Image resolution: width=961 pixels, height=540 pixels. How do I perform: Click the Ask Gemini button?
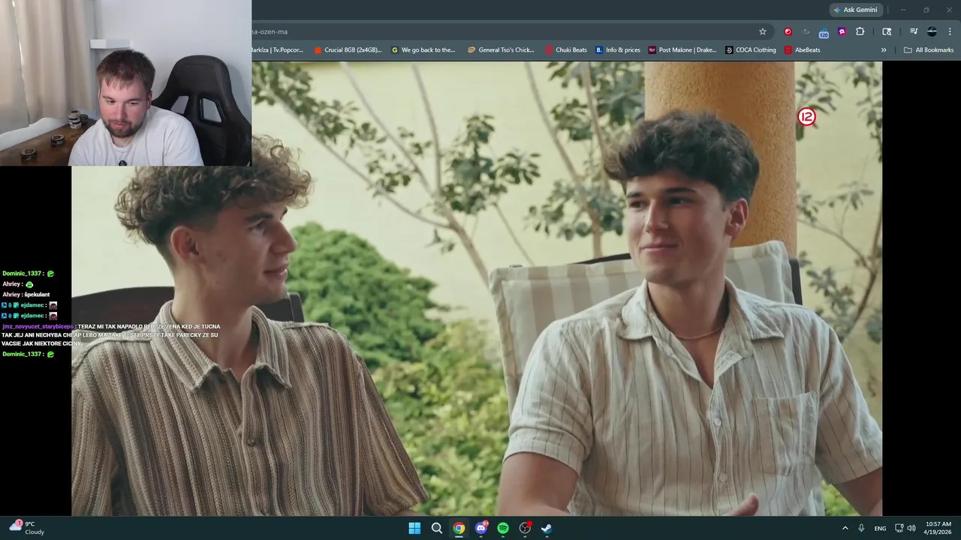(x=854, y=10)
